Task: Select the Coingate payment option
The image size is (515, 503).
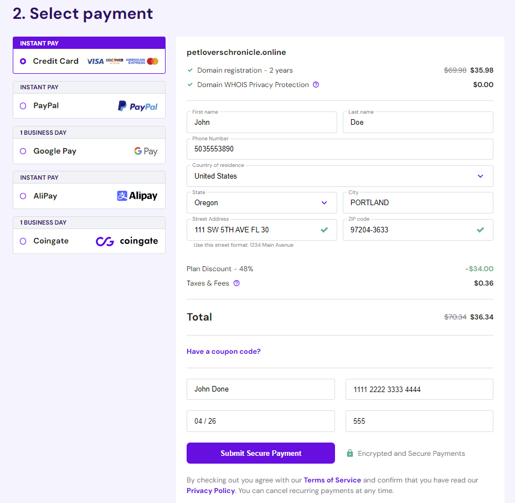Action: 23,241
